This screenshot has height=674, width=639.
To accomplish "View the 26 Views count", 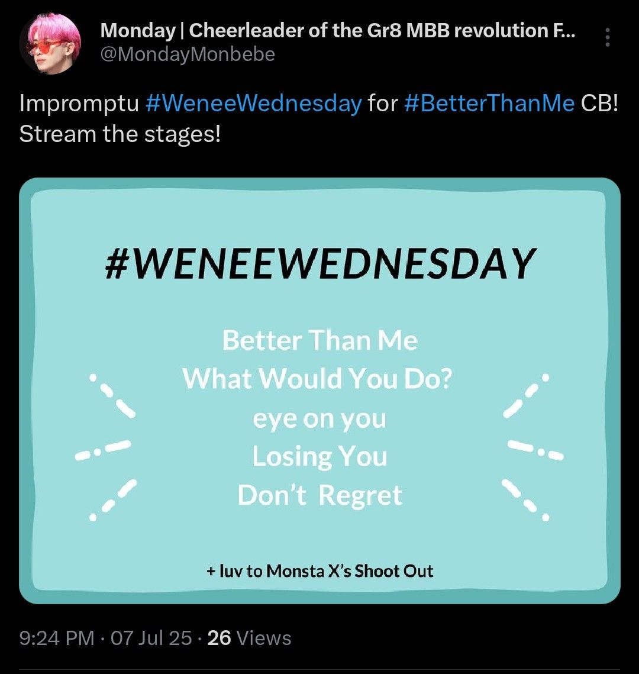I will [249, 638].
